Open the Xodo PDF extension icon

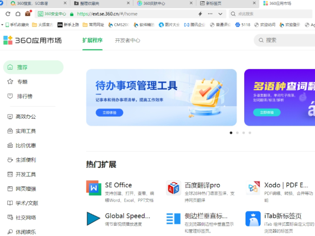click(x=253, y=188)
